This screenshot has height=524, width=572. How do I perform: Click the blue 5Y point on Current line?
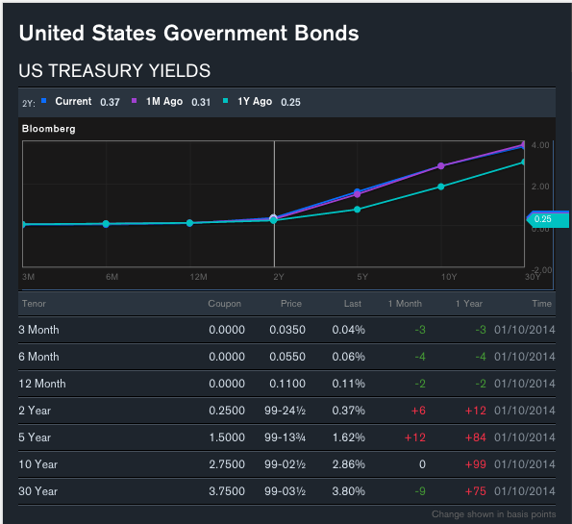(358, 191)
